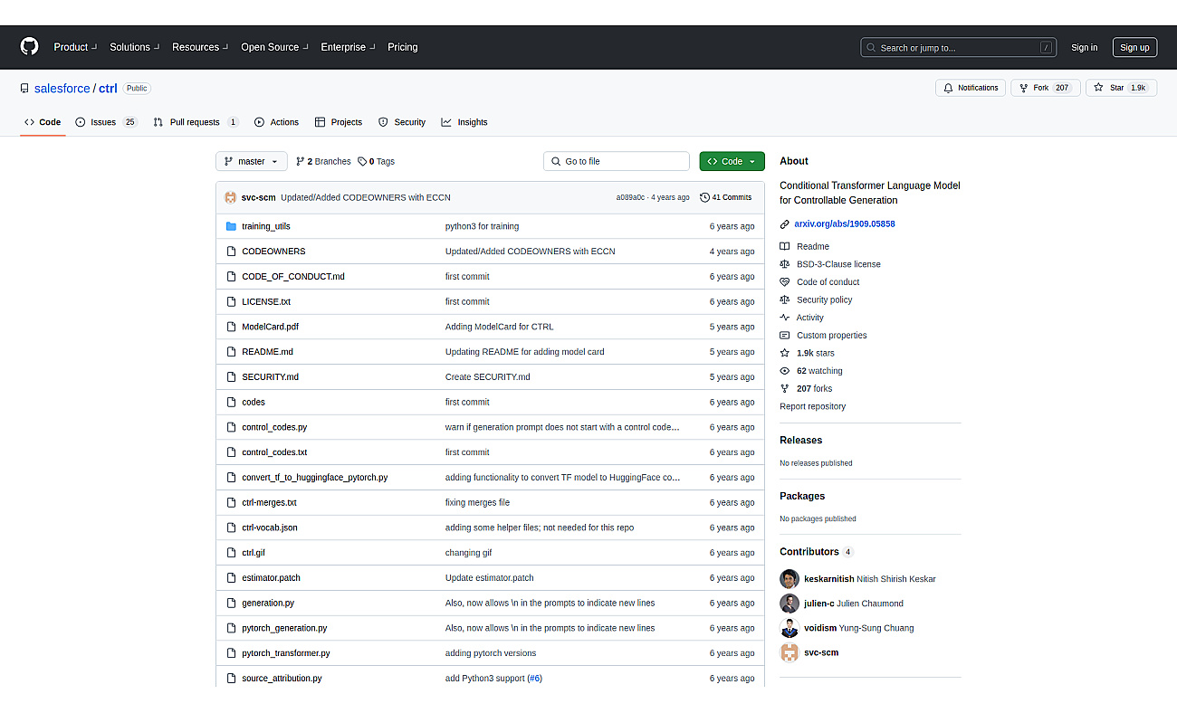Click the file icon next to ModelCard.pdf
The image size is (1177, 713).
coord(231,327)
